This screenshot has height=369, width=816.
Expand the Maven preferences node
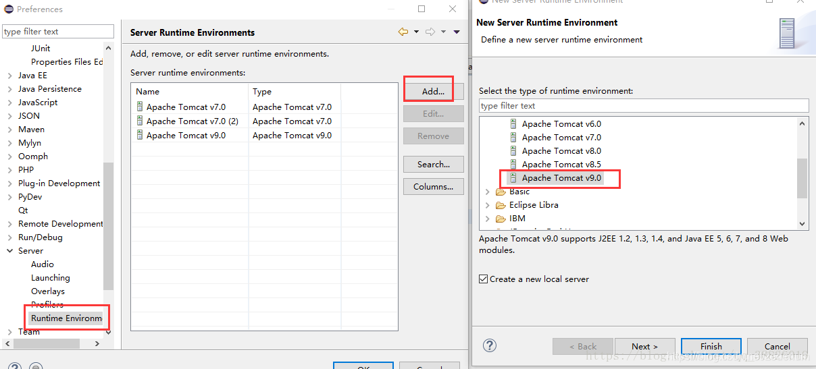[9, 130]
